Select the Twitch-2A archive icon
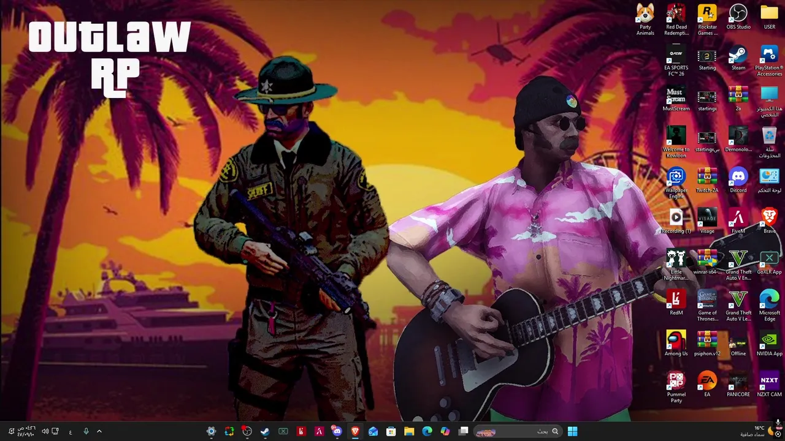This screenshot has height=441, width=785. 707,181
